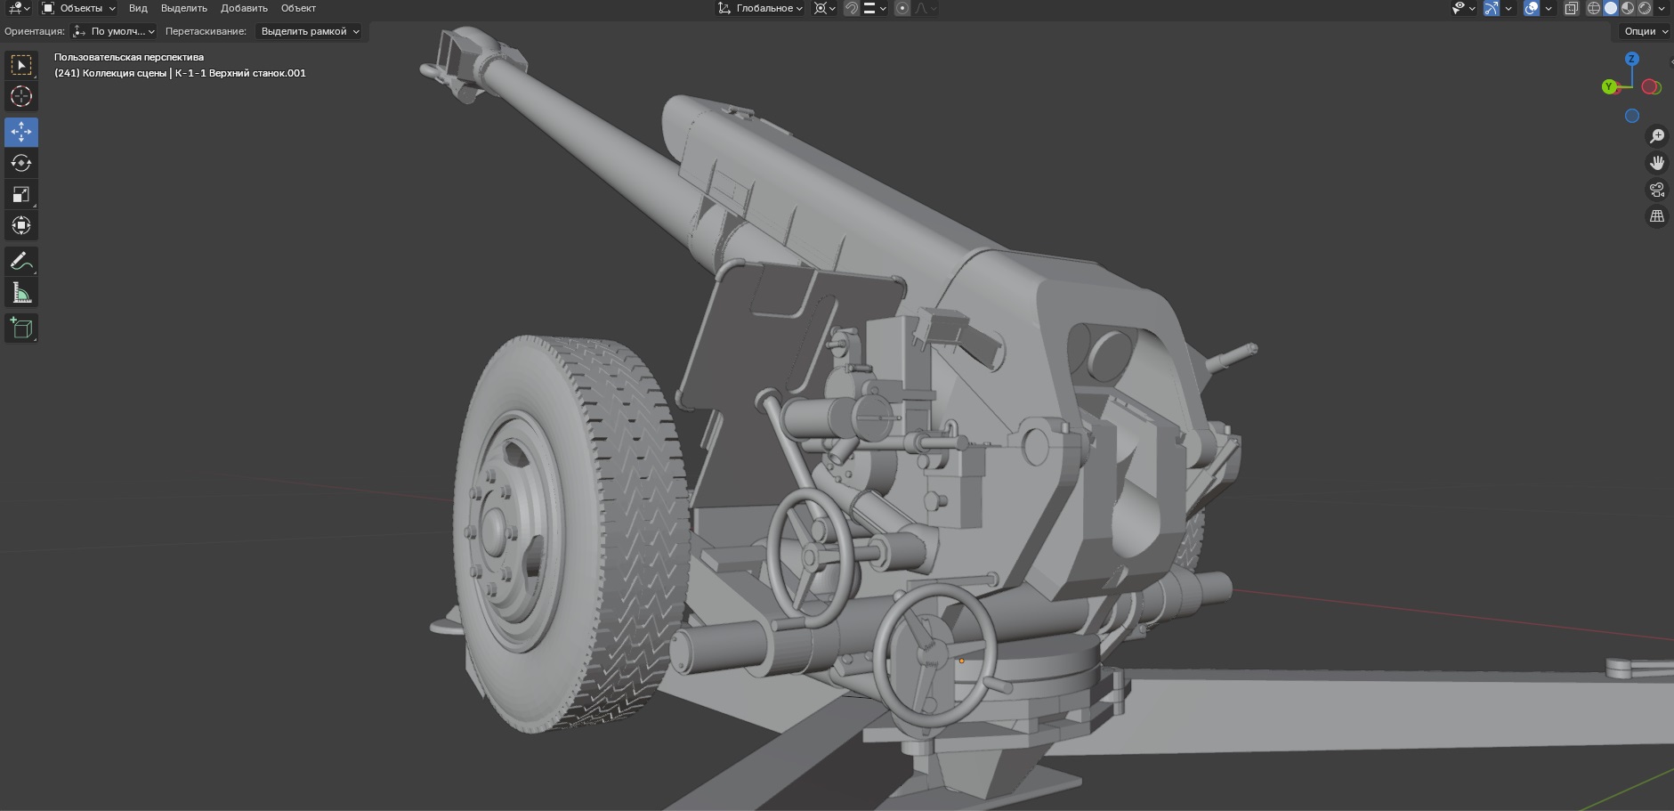Toggle snapping magnet on
Viewport: 1674px width, 811px height.
pyautogui.click(x=852, y=8)
